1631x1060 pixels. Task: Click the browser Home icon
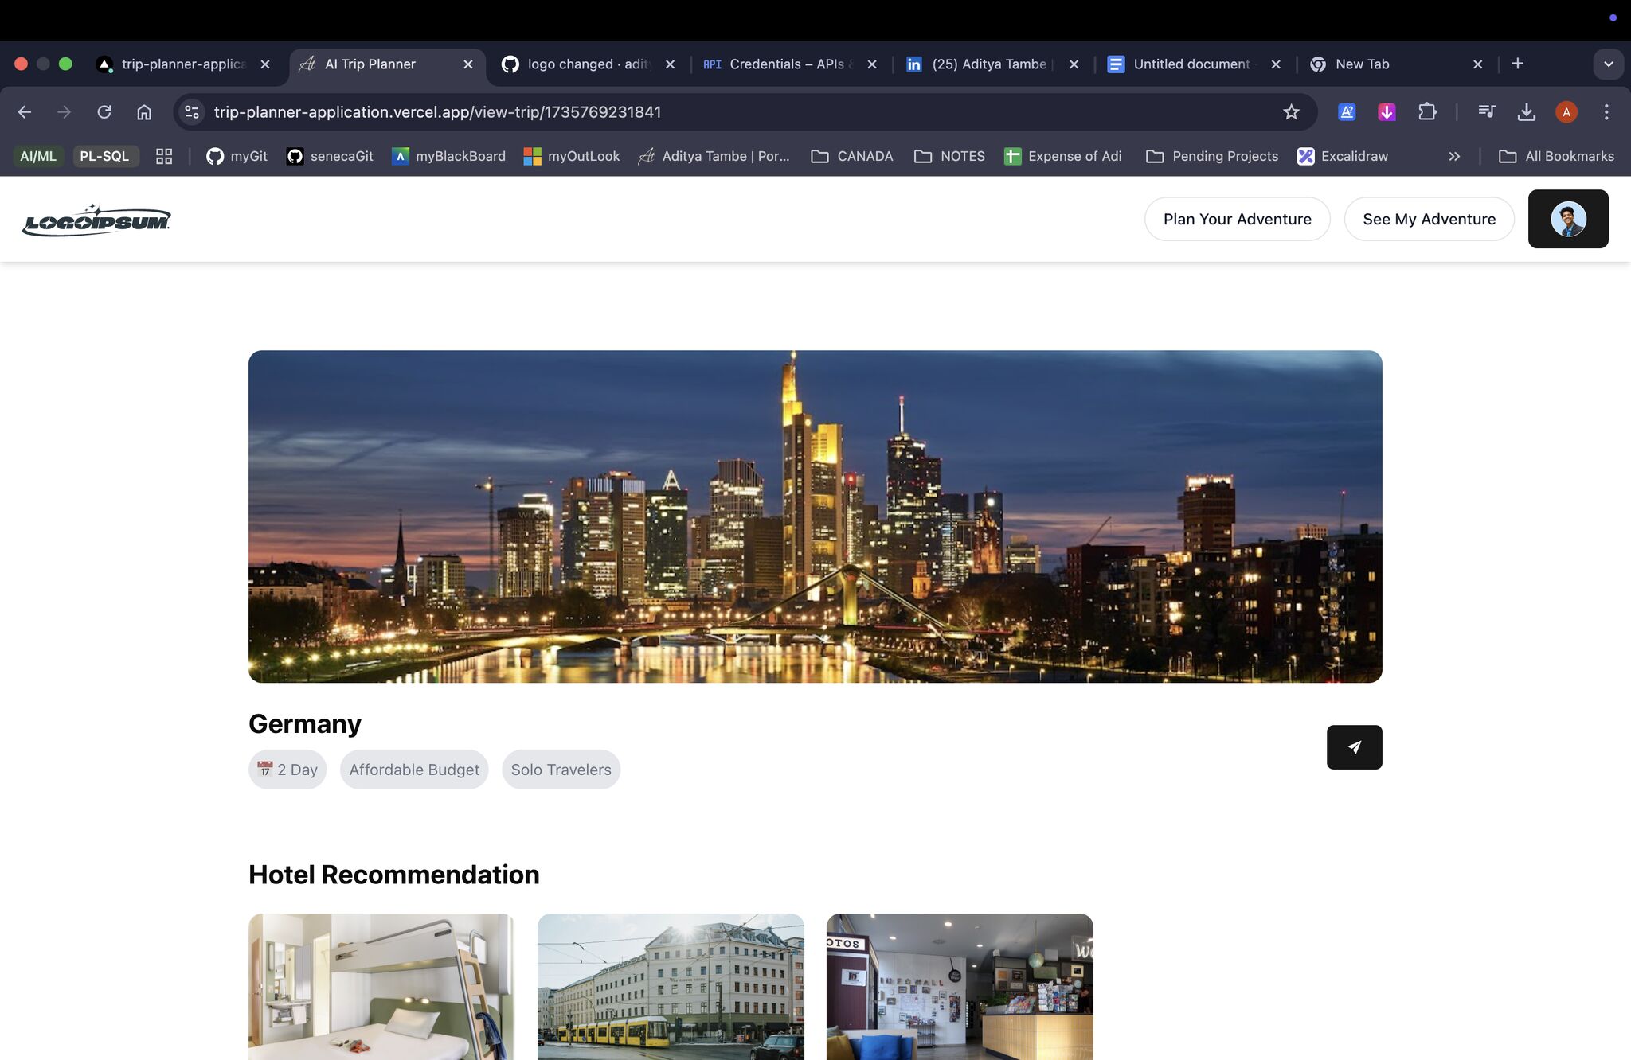point(144,112)
